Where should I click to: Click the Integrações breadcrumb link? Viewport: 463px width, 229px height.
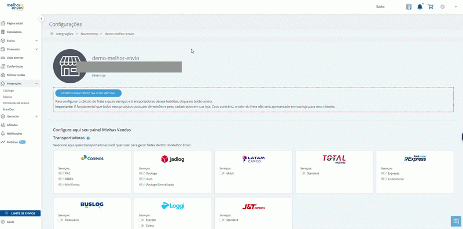[65, 34]
